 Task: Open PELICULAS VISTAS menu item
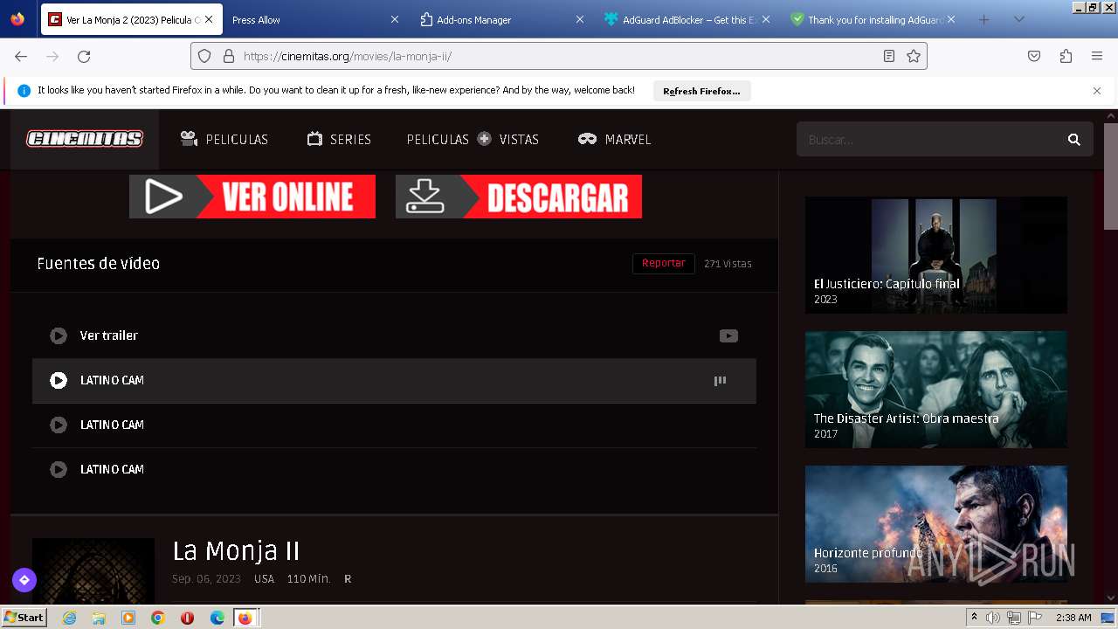[x=473, y=139]
